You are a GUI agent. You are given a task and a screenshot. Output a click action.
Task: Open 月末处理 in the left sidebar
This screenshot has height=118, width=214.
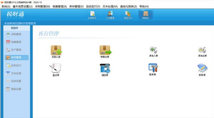coord(14,73)
